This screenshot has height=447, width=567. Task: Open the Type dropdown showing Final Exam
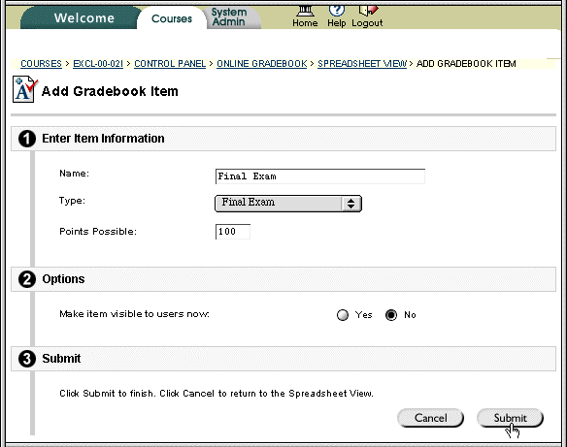click(288, 204)
